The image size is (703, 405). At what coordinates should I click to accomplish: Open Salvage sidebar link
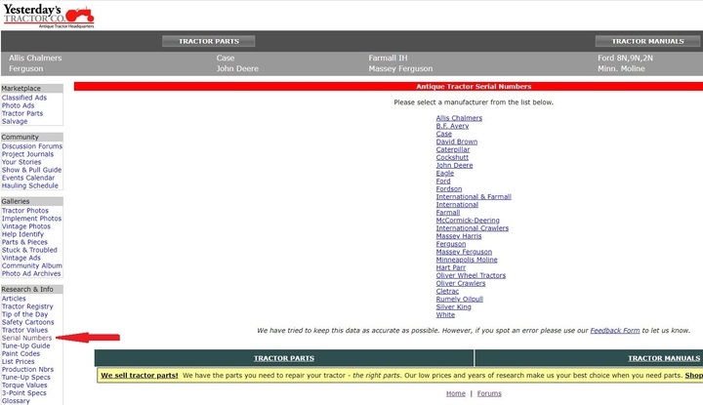point(15,121)
